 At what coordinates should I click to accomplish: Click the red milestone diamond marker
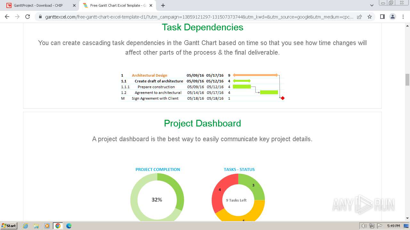click(283, 98)
